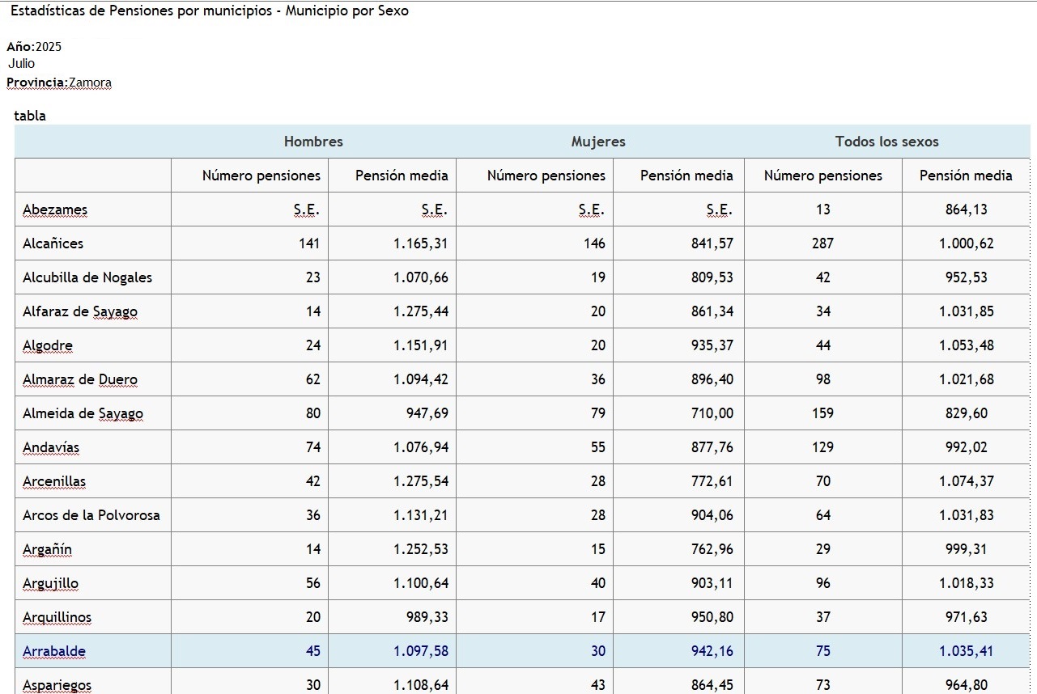Select Almaraz de Duero in table
This screenshot has width=1037, height=694.
pyautogui.click(x=80, y=379)
